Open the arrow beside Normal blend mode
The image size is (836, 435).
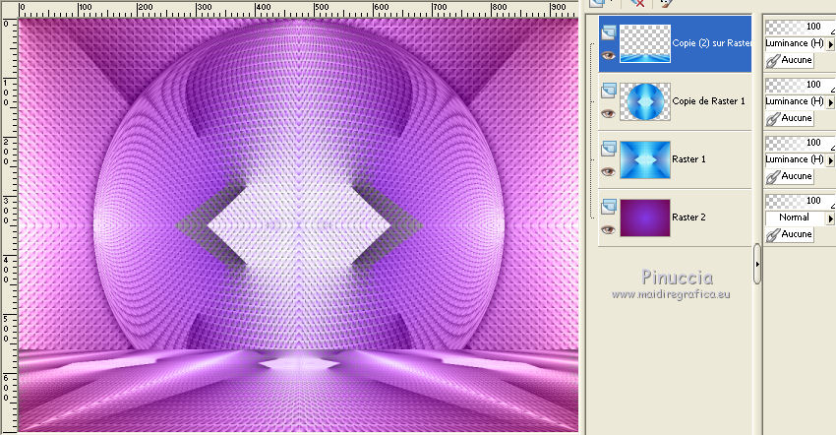tap(830, 217)
